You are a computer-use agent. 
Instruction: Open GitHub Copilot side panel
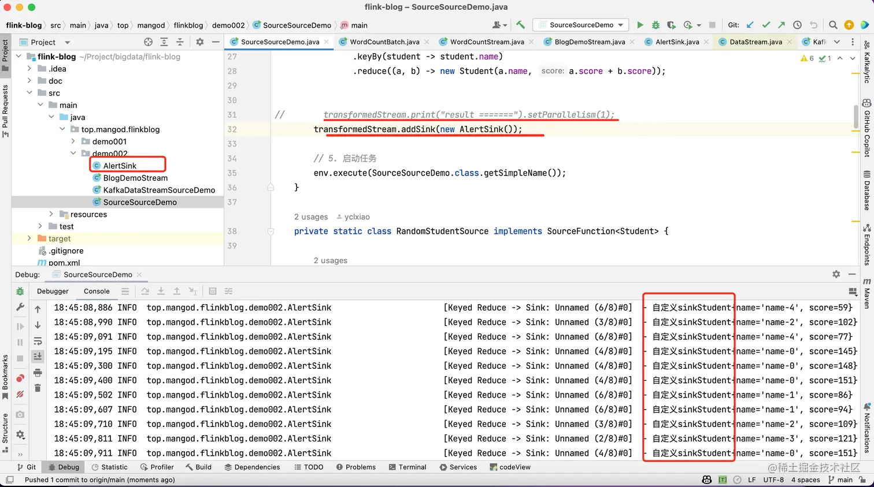[x=866, y=128]
